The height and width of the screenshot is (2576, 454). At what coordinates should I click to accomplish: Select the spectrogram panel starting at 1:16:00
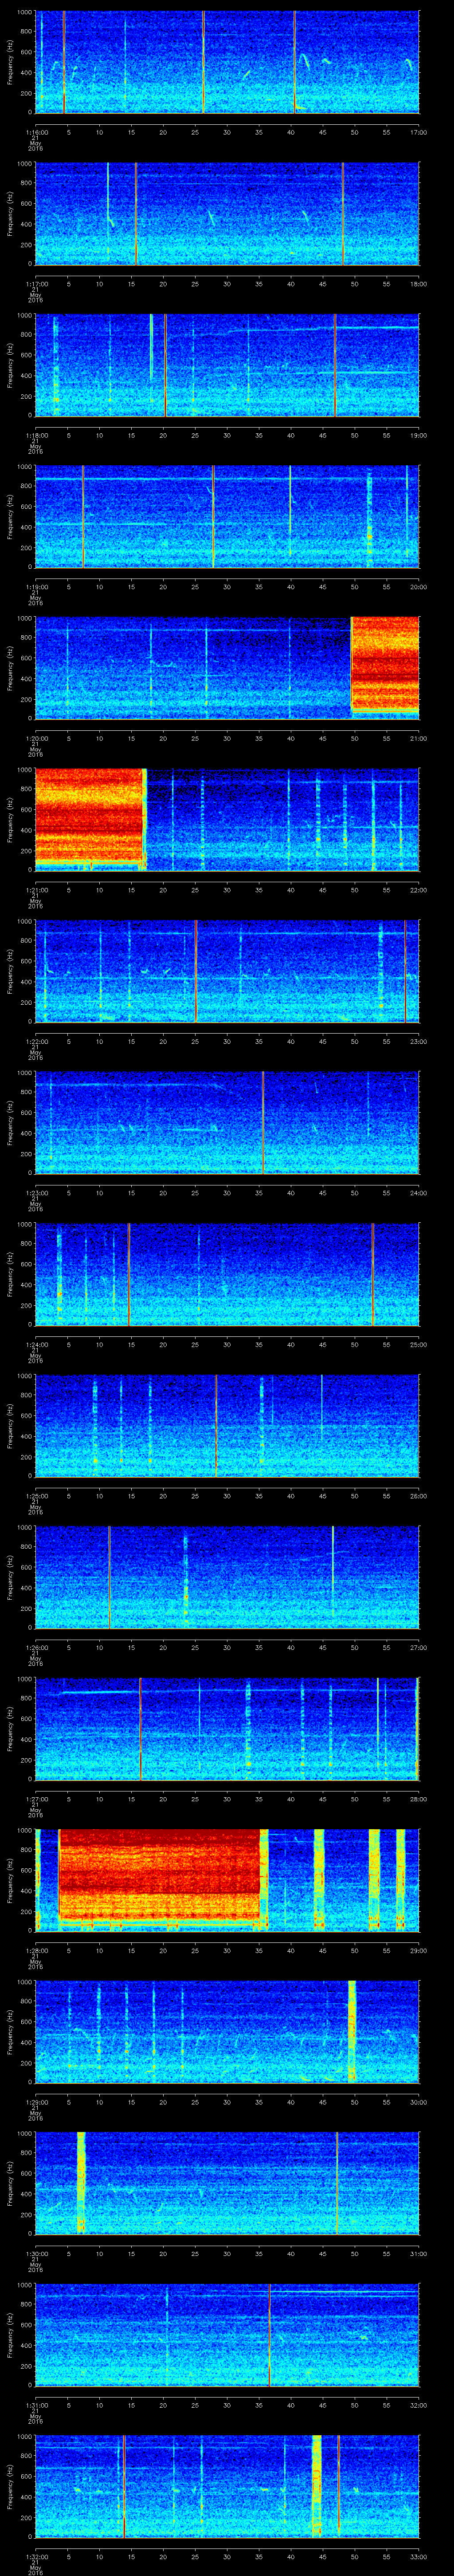227,62
